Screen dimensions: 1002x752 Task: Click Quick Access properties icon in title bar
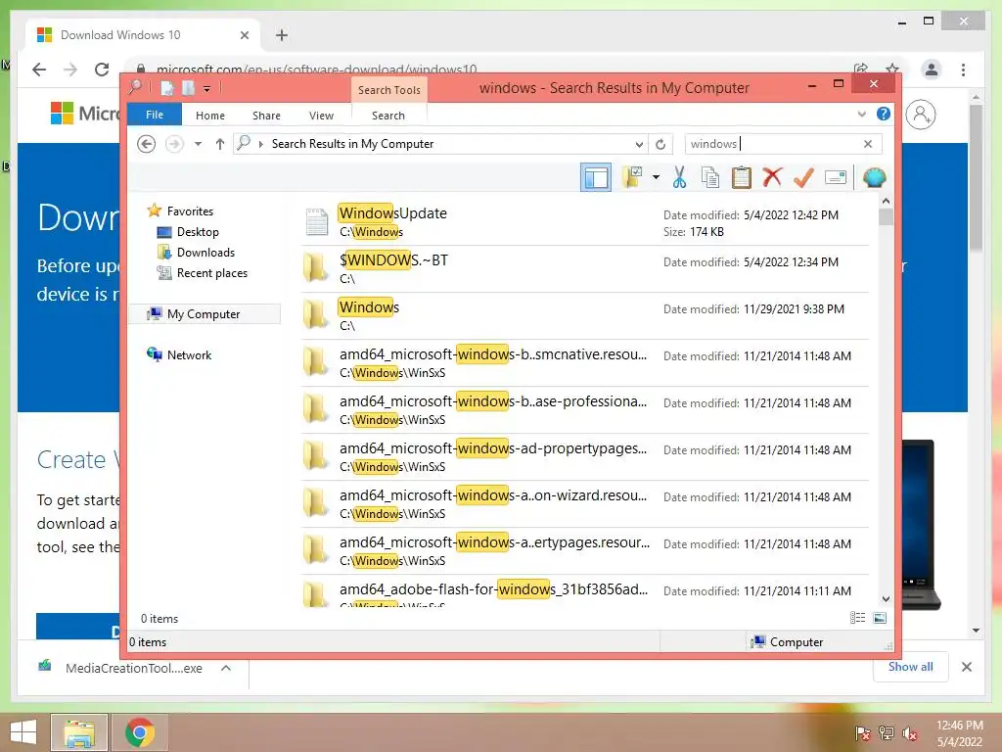pos(167,88)
